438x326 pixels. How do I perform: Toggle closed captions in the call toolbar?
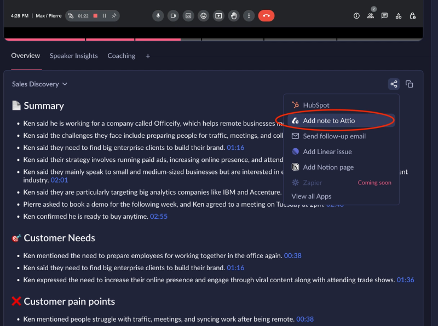(x=188, y=16)
